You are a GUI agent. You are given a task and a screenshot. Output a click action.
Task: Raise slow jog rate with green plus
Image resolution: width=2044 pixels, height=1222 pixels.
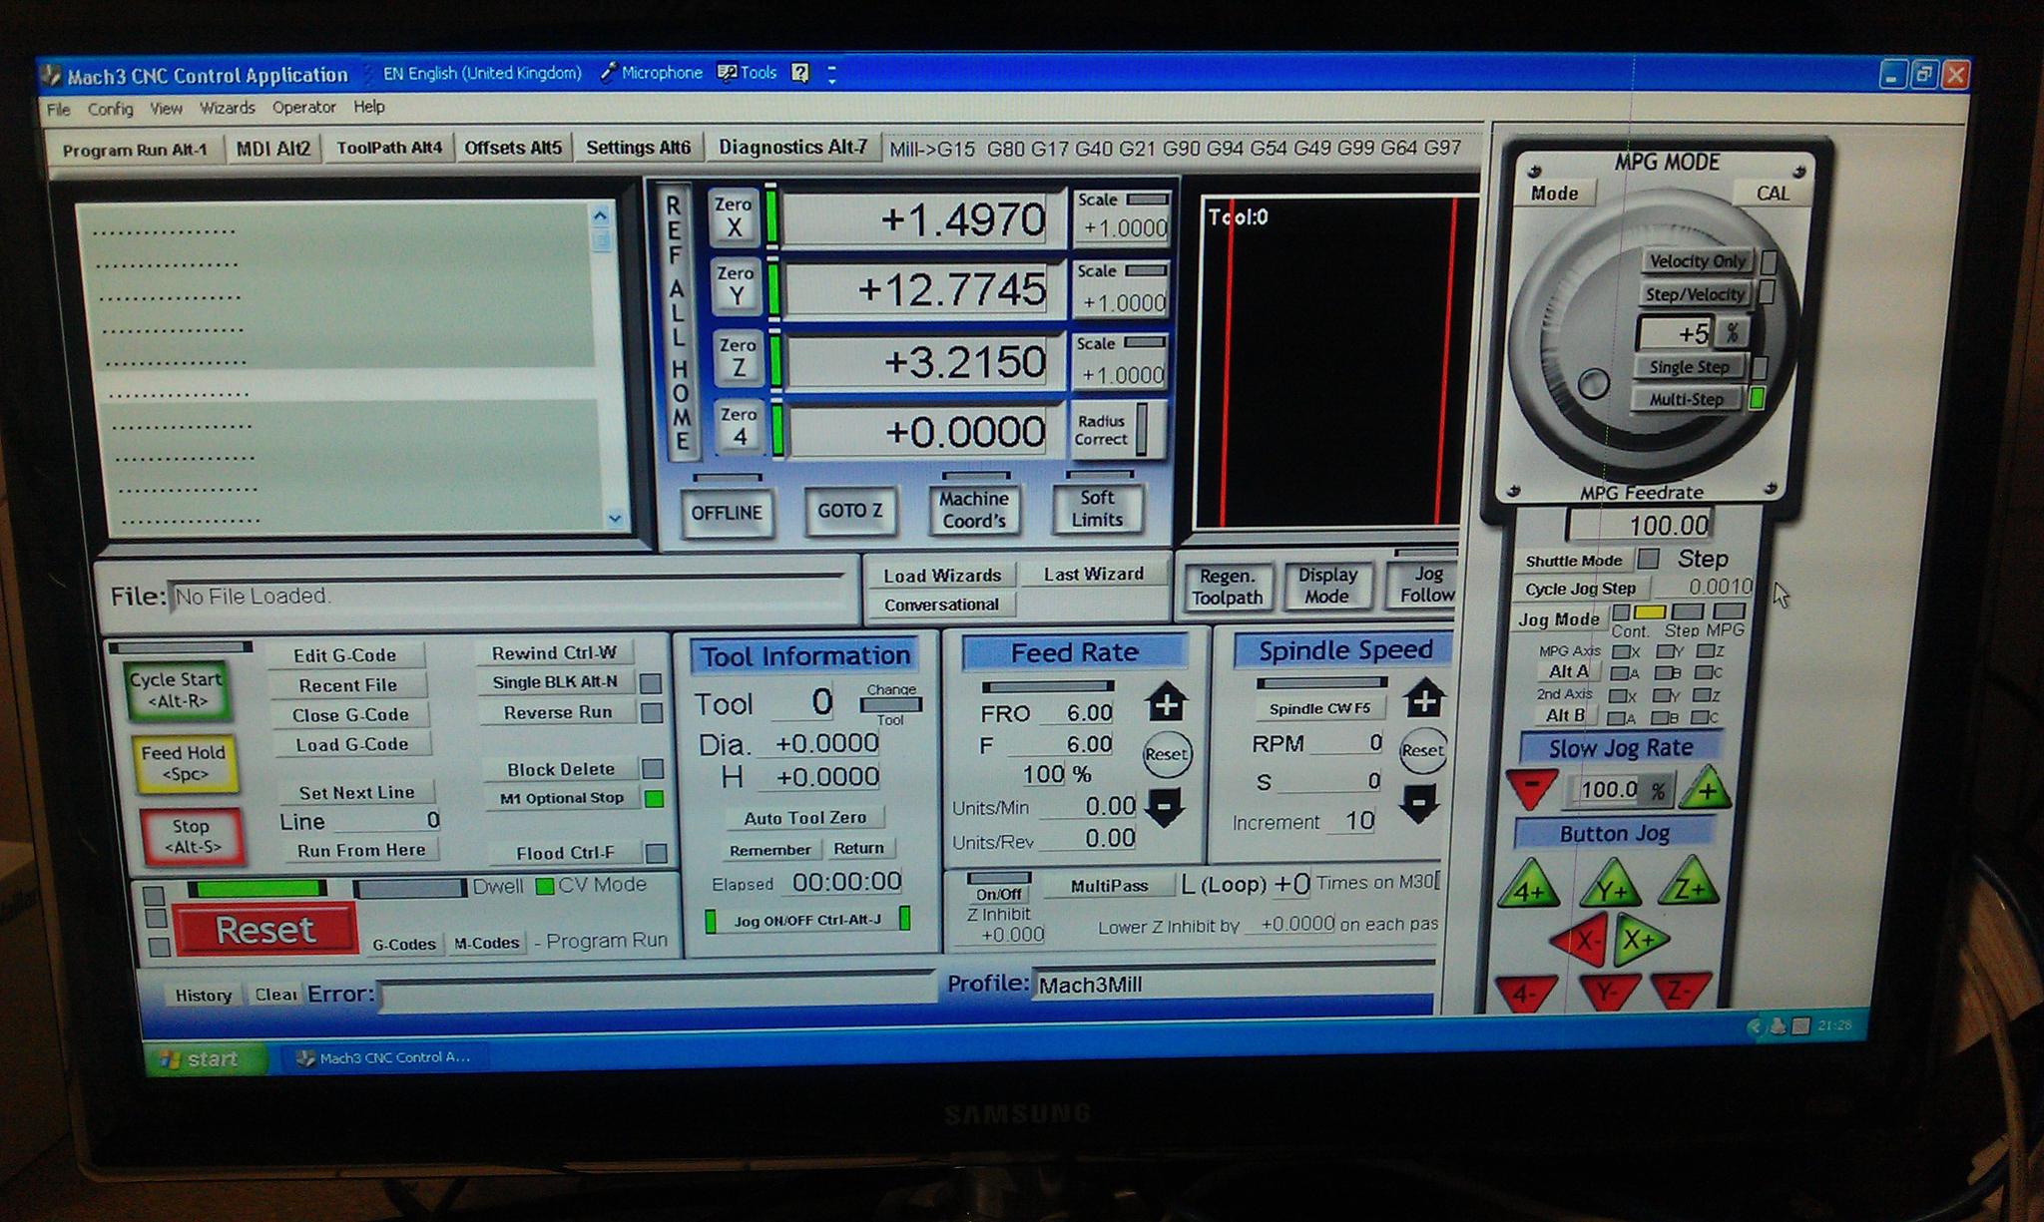1706,791
